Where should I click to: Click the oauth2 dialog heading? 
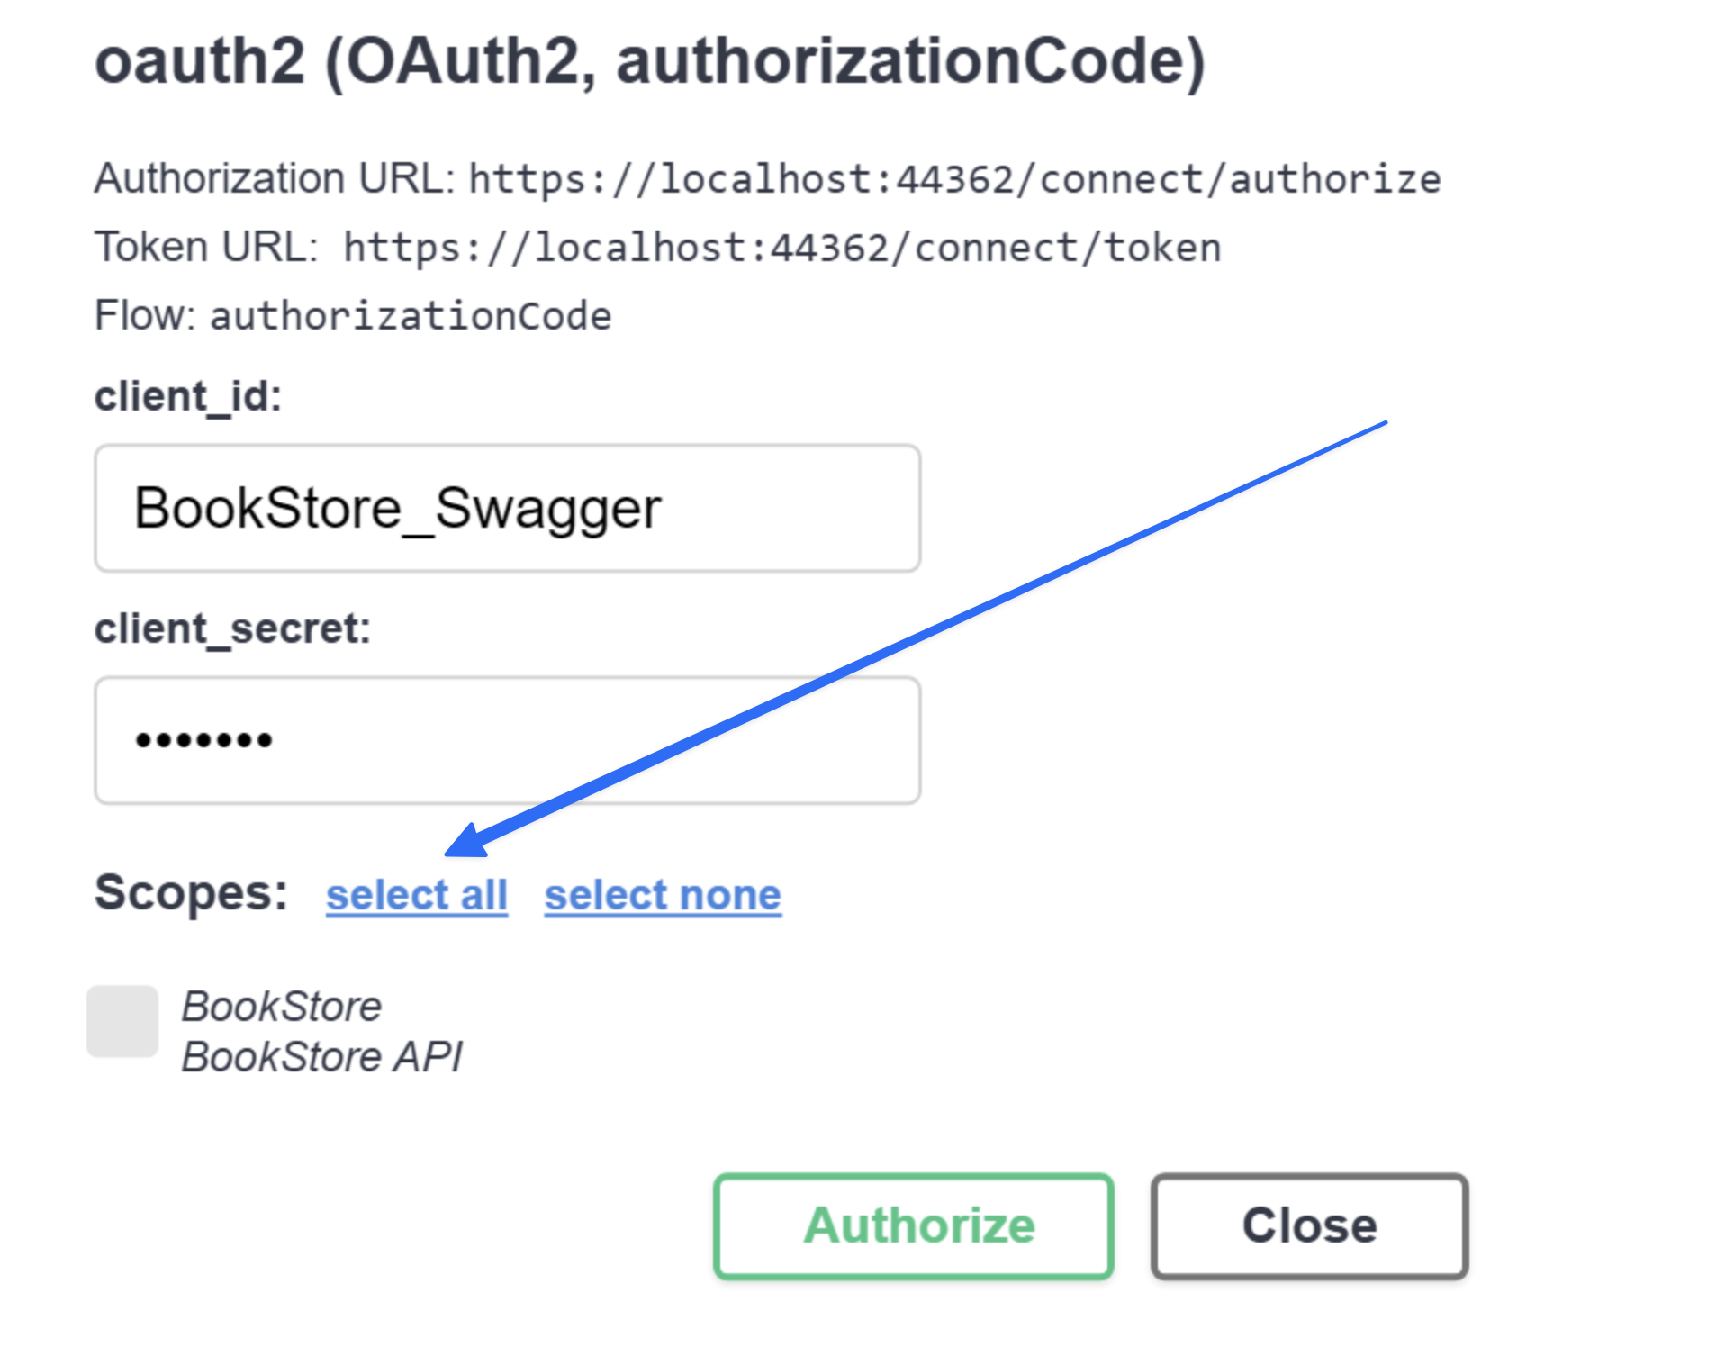pos(649,61)
